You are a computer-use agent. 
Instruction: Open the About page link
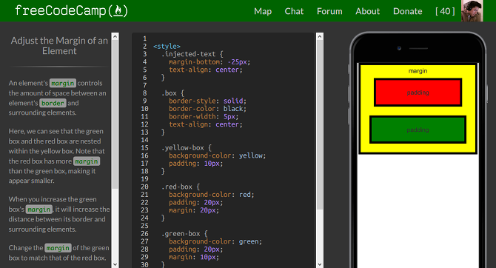click(368, 11)
